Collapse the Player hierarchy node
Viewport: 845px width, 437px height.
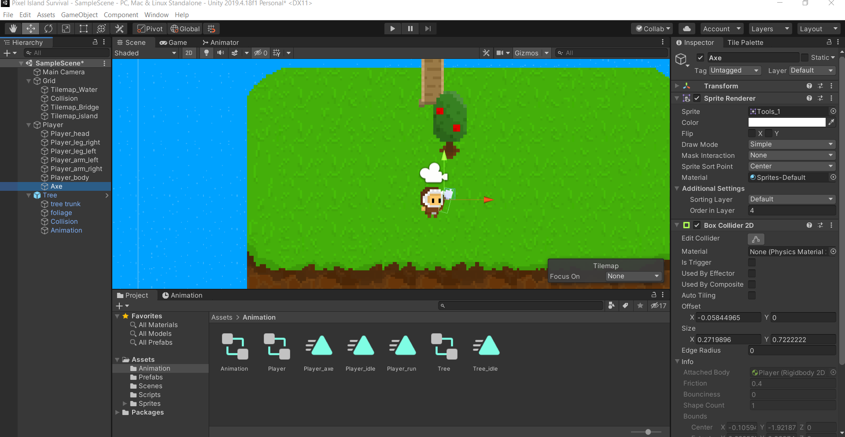point(29,125)
